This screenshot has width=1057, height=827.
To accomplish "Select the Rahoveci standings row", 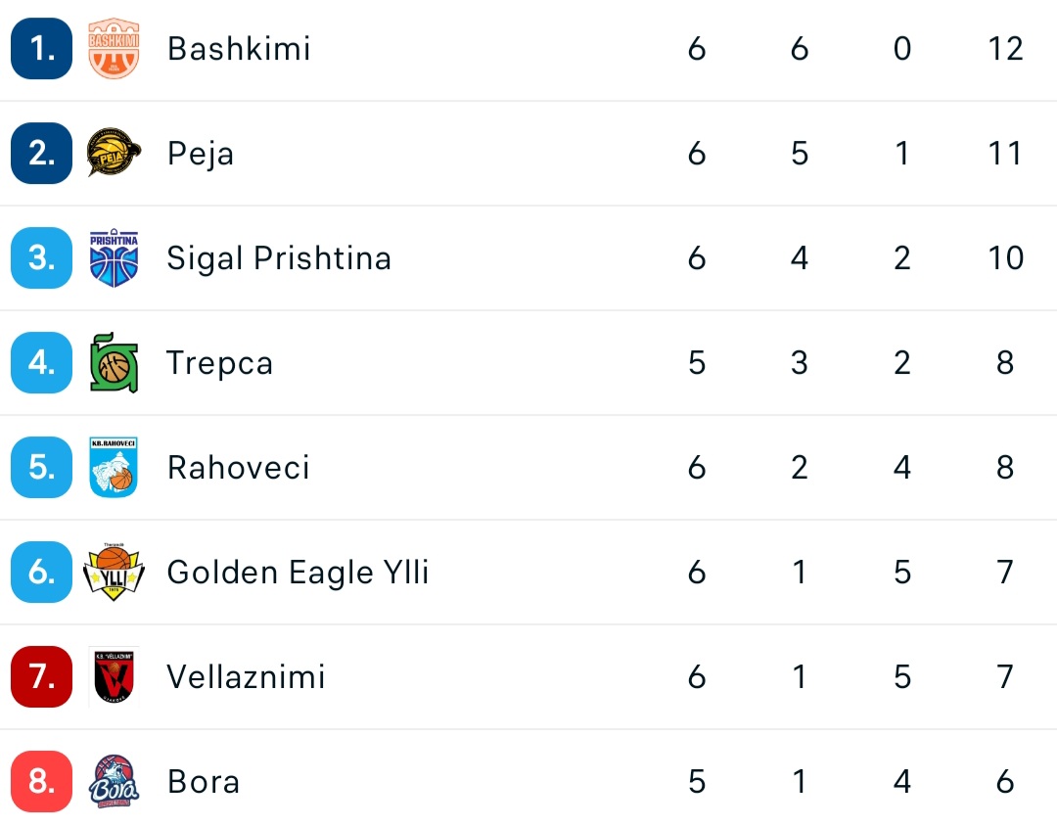I will tap(238, 467).
